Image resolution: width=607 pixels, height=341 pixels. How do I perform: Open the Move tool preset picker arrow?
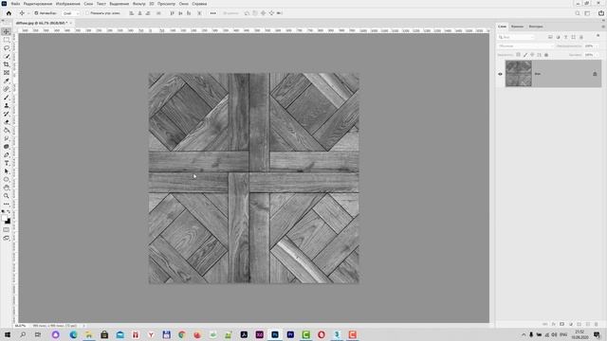pos(28,13)
